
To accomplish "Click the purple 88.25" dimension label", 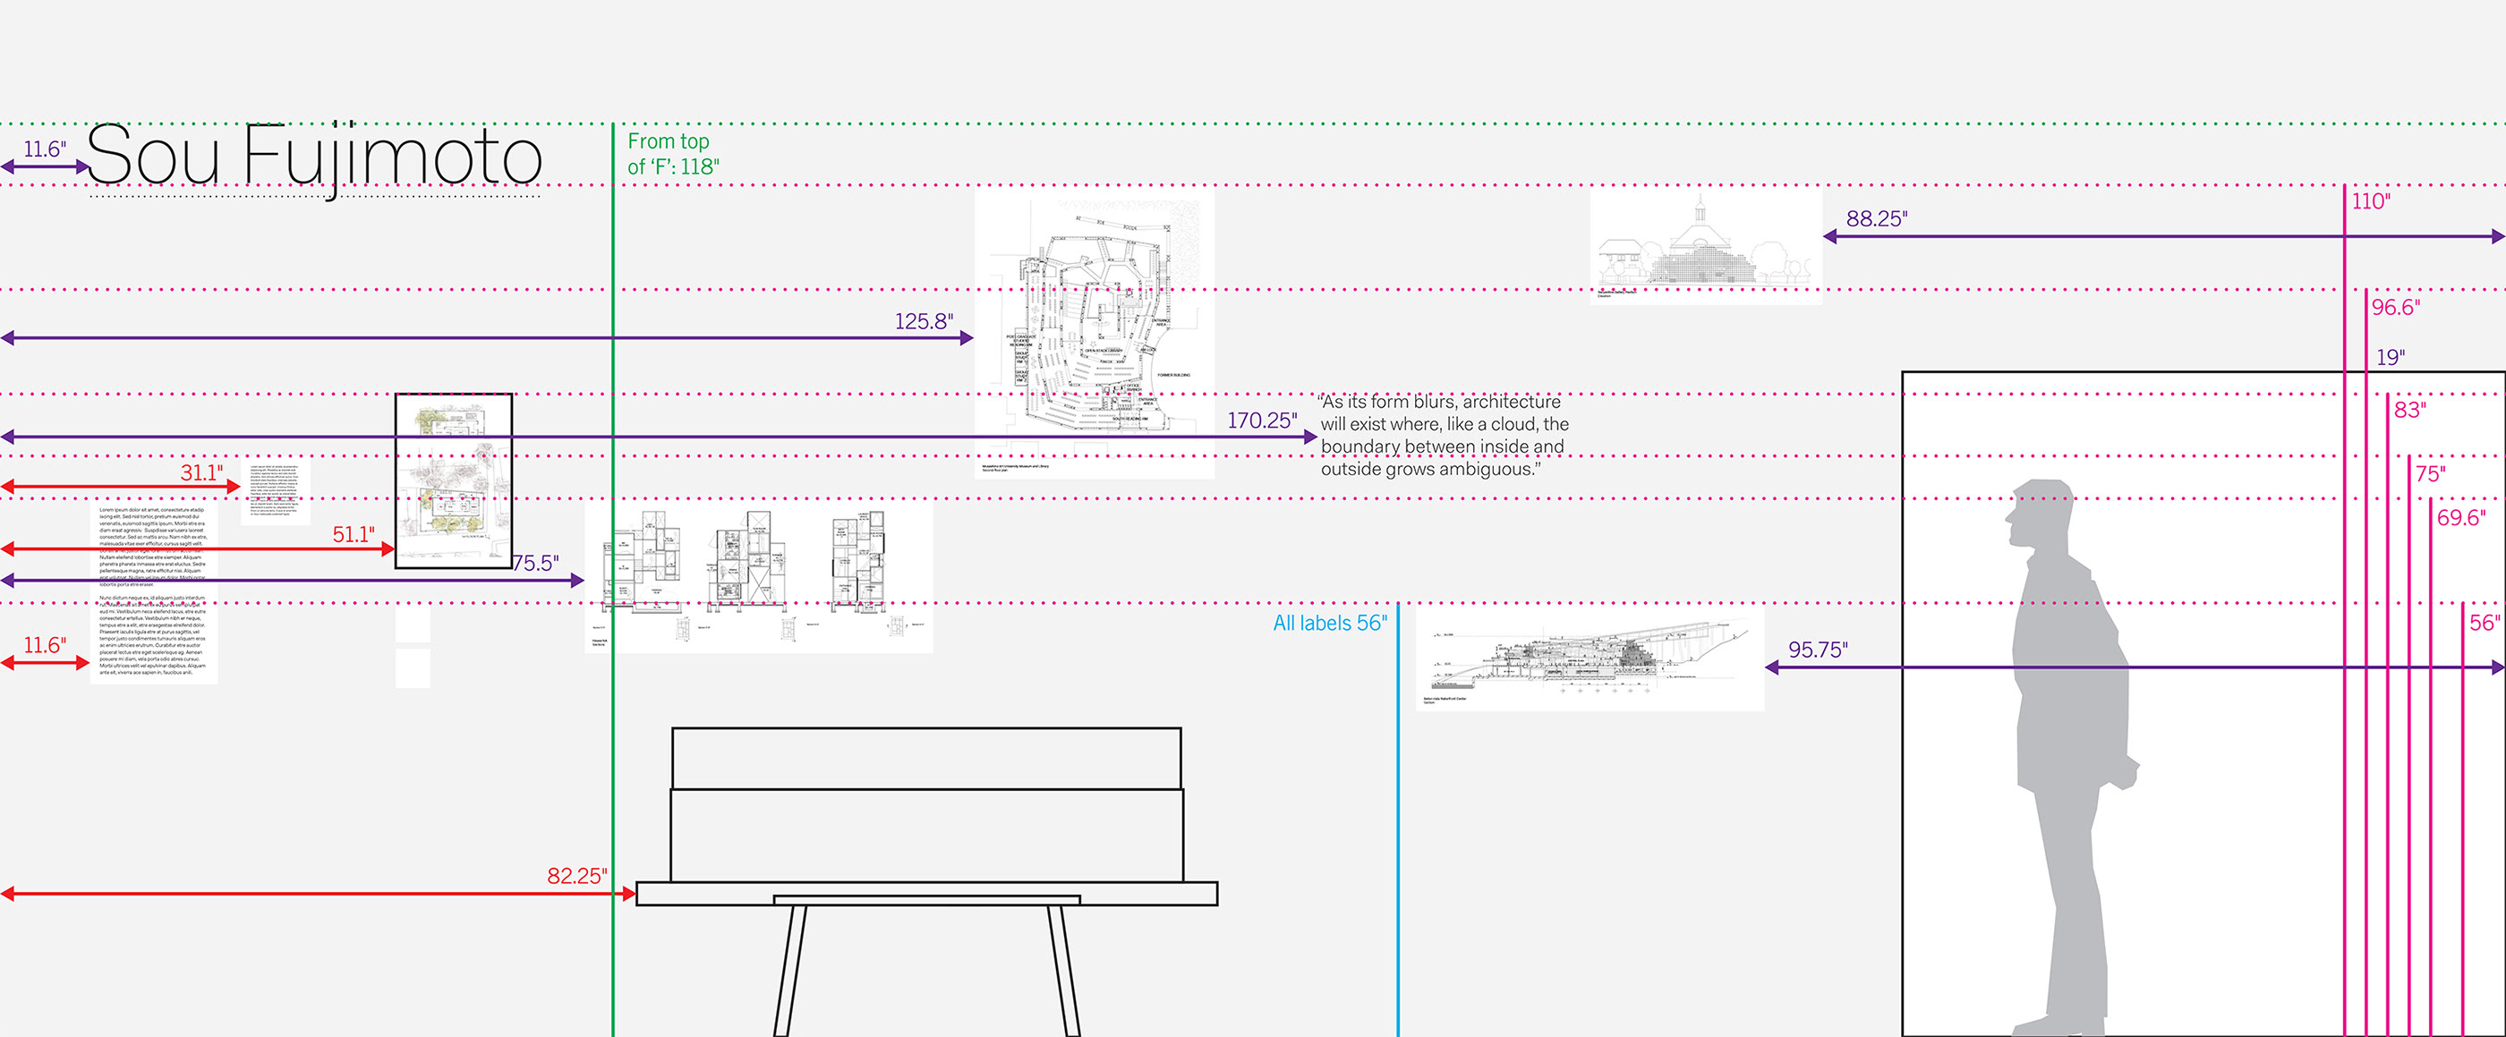I will (1876, 219).
